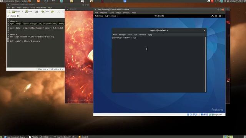Click the Fedora volume icon

[x=216, y=16]
